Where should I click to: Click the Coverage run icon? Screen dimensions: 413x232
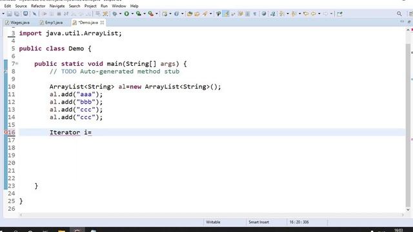pyautogui.click(x=139, y=14)
